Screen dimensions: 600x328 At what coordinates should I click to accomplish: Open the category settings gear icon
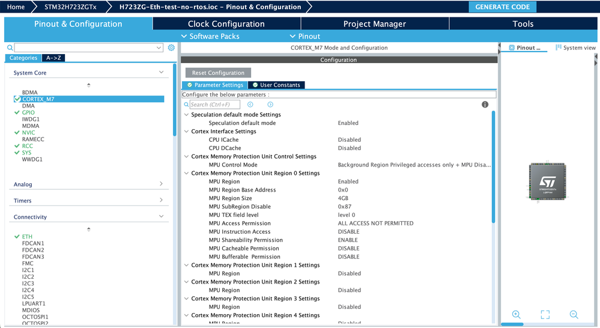(x=171, y=47)
